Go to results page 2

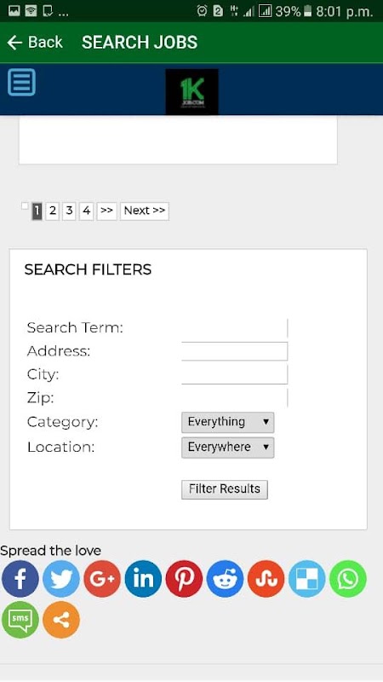[53, 211]
